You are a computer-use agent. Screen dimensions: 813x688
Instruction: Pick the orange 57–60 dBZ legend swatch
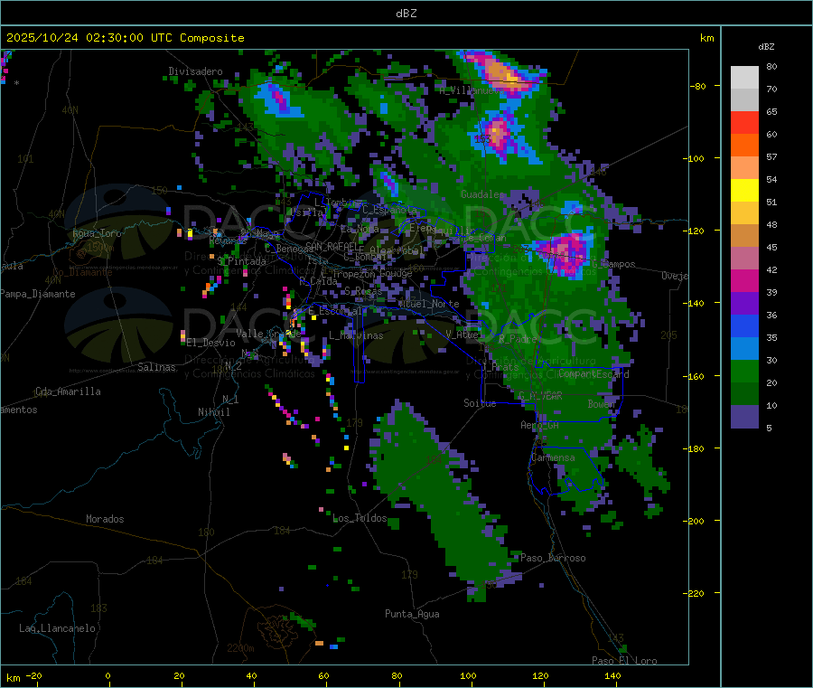(744, 146)
